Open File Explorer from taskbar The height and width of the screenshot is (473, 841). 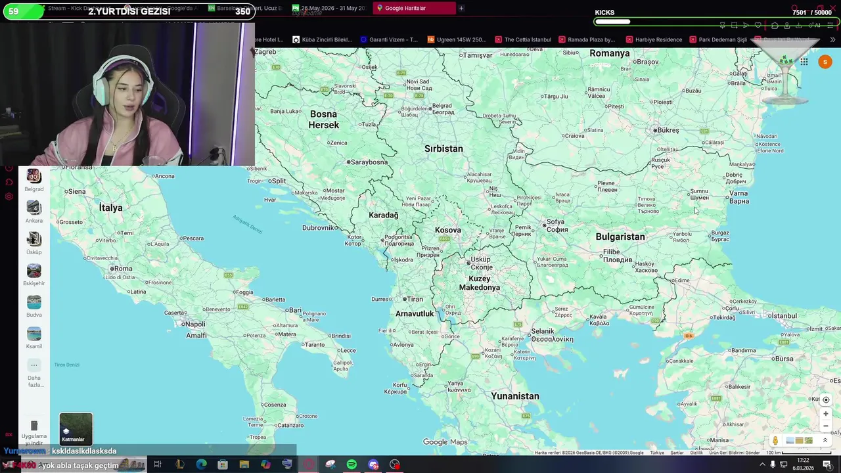(244, 464)
